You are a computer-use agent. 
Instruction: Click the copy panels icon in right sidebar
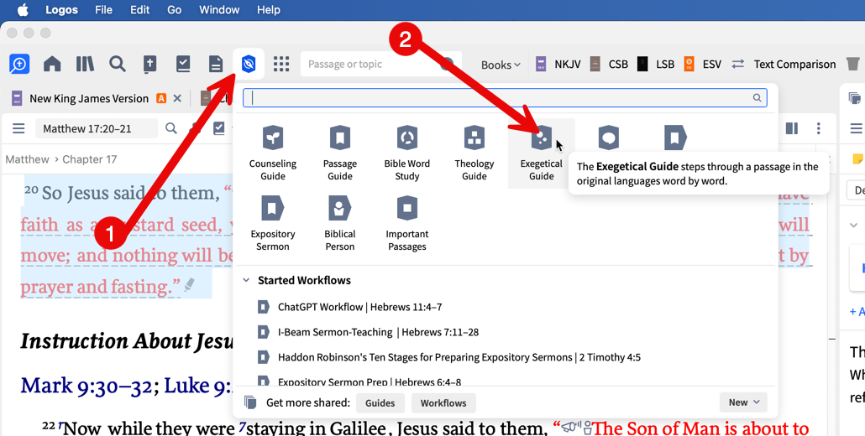tap(855, 98)
